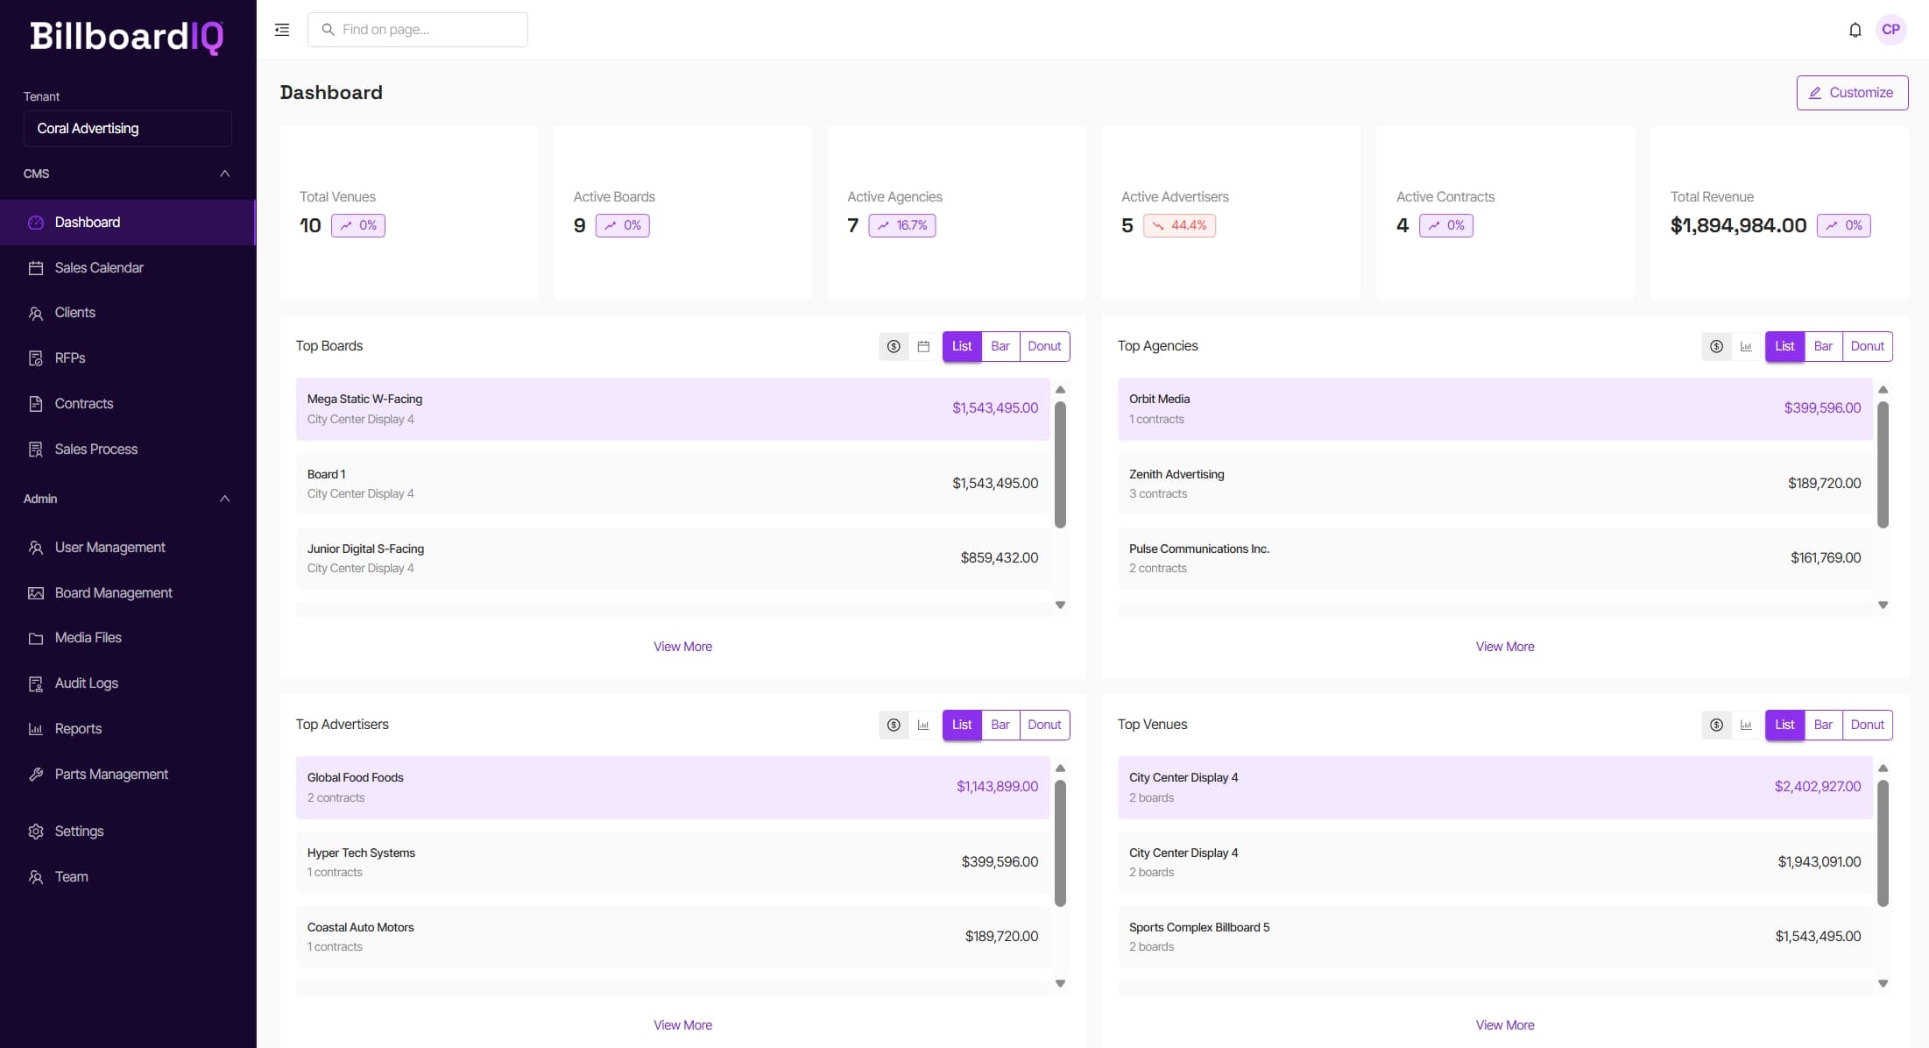The height and width of the screenshot is (1048, 1929).
Task: Click the User Management icon
Action: pyautogui.click(x=36, y=548)
